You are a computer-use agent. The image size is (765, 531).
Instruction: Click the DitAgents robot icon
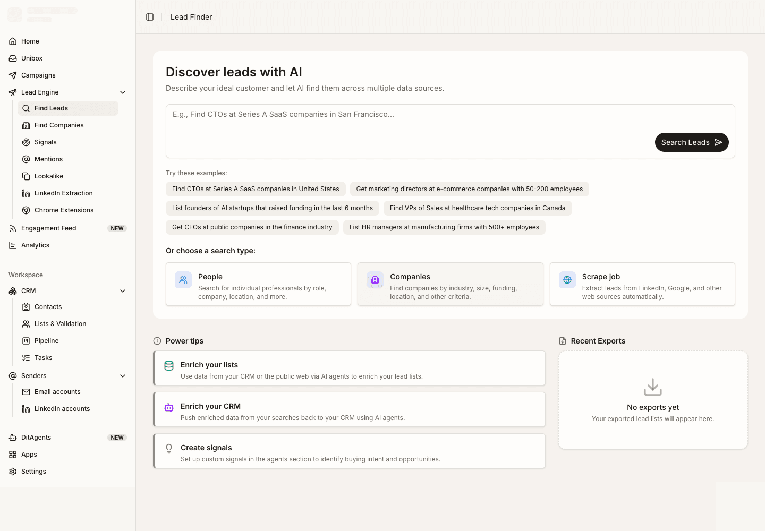13,438
